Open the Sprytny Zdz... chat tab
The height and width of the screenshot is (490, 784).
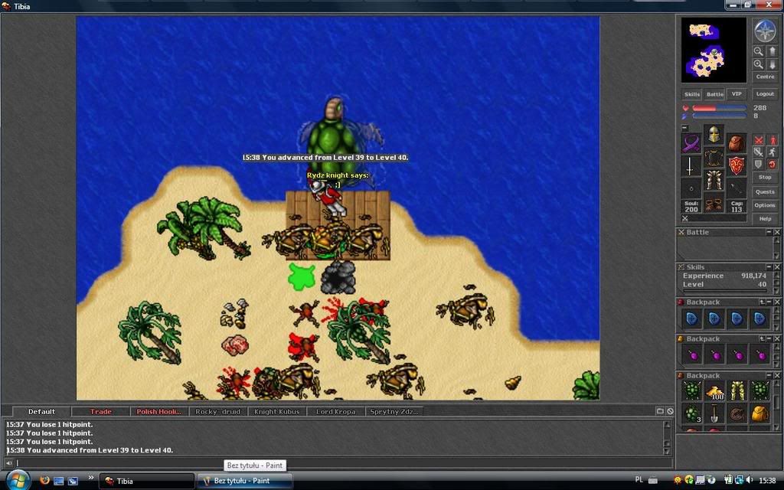click(x=394, y=411)
